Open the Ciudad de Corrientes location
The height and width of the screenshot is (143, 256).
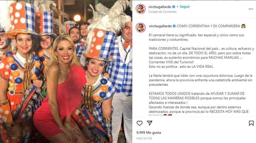pyautogui.click(x=162, y=12)
